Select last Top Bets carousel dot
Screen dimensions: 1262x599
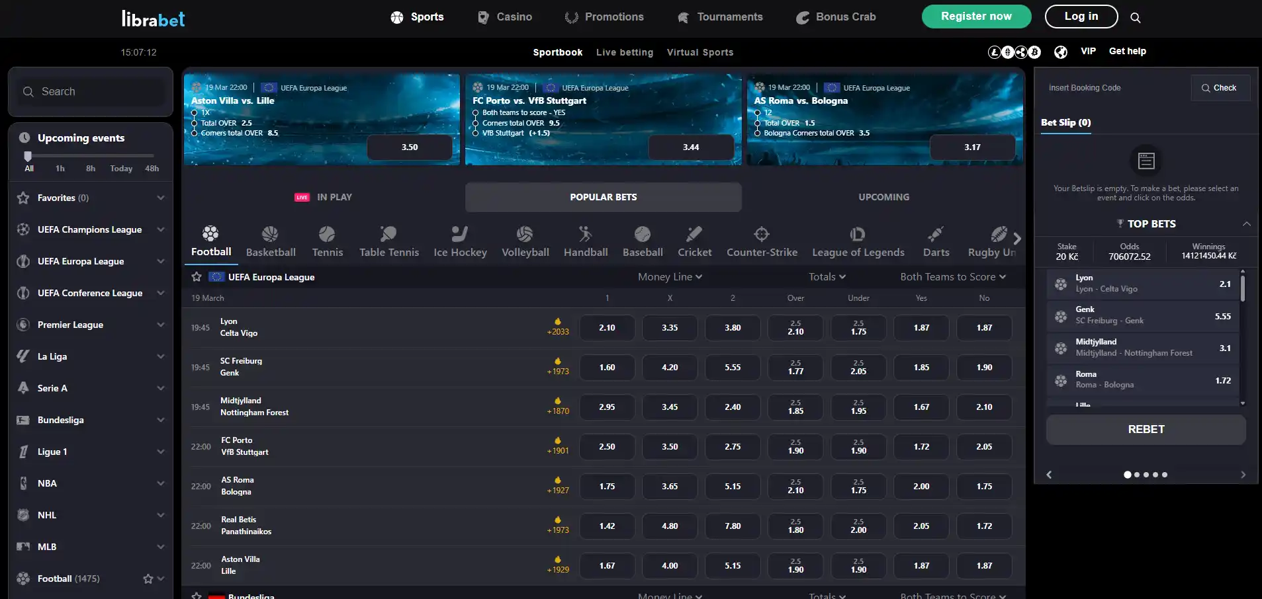(x=1165, y=475)
